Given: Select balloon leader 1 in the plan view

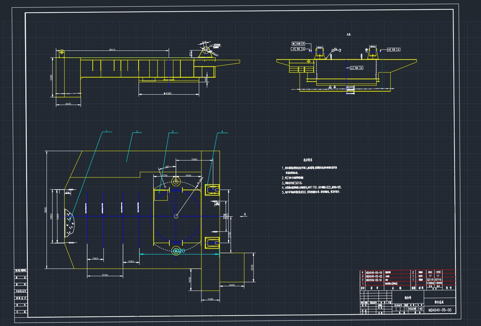Looking at the screenshot, I should tap(106, 130).
